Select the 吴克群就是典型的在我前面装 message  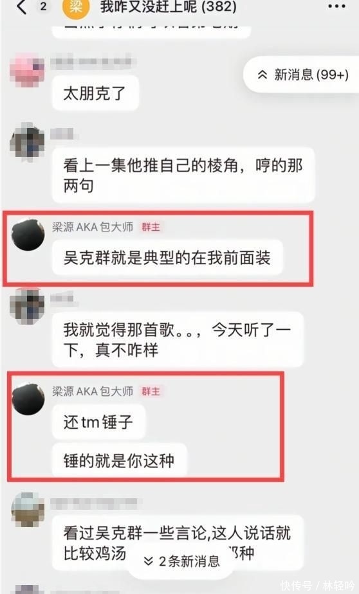(167, 258)
